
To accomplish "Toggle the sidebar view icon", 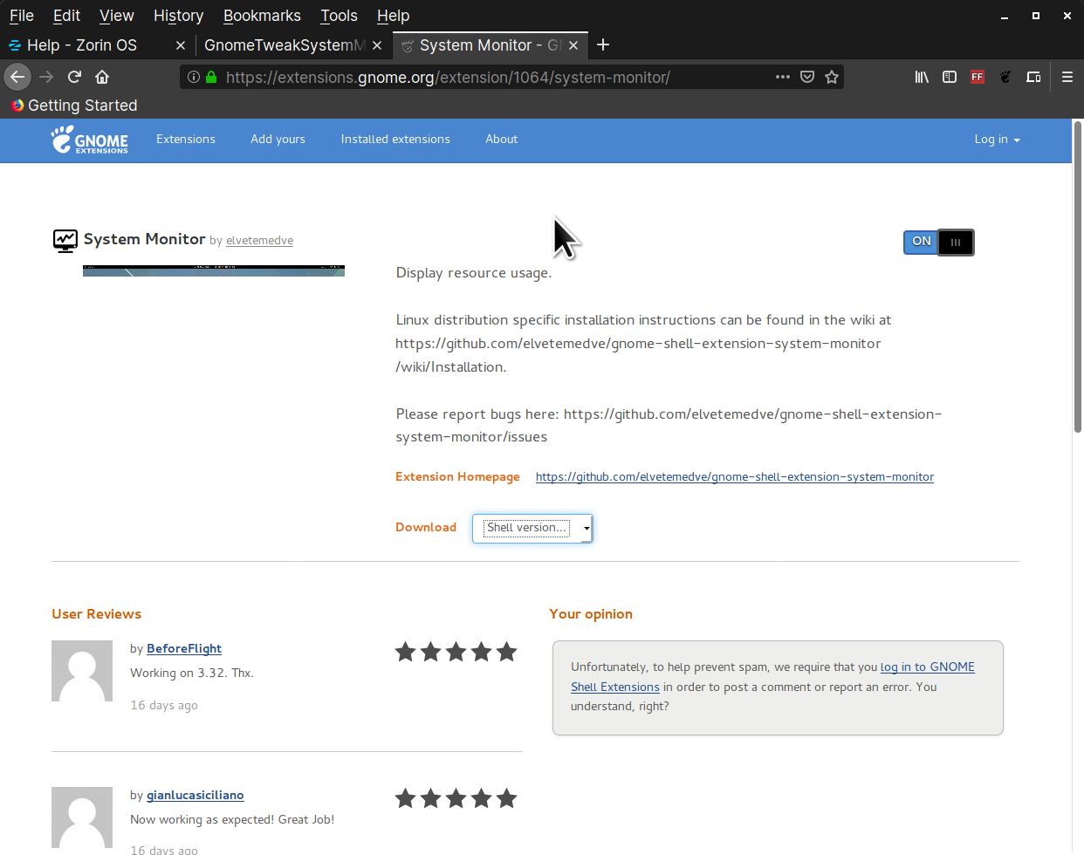I will [950, 77].
